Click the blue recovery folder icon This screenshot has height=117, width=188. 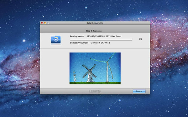56,40
